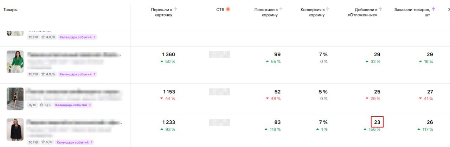This screenshot has height=147, width=450.
Task: Open the blurred title of the green blouse product
Action: click(74, 55)
